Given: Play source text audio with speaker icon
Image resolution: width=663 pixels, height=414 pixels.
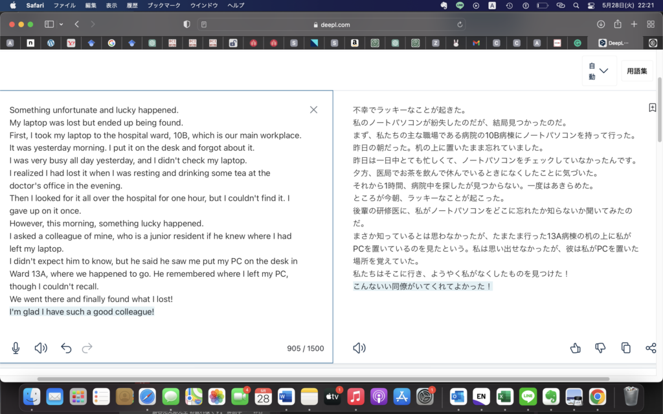Looking at the screenshot, I should click(x=41, y=348).
